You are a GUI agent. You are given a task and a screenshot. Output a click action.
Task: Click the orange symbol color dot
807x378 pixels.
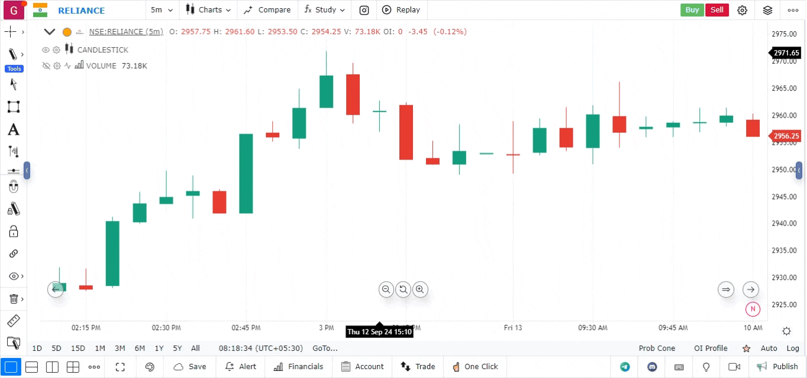click(x=67, y=32)
